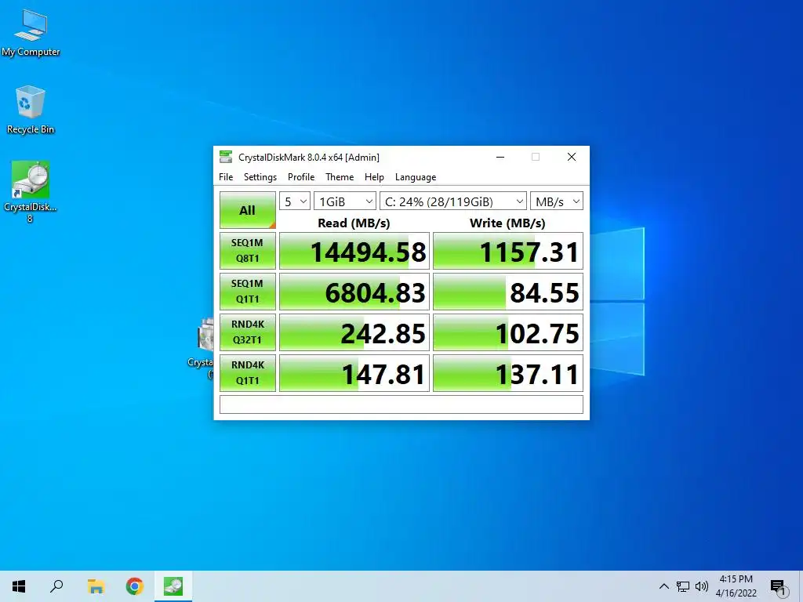Expand the test count dropdown showing 5
Screen dimensions: 803x602
[x=295, y=201]
